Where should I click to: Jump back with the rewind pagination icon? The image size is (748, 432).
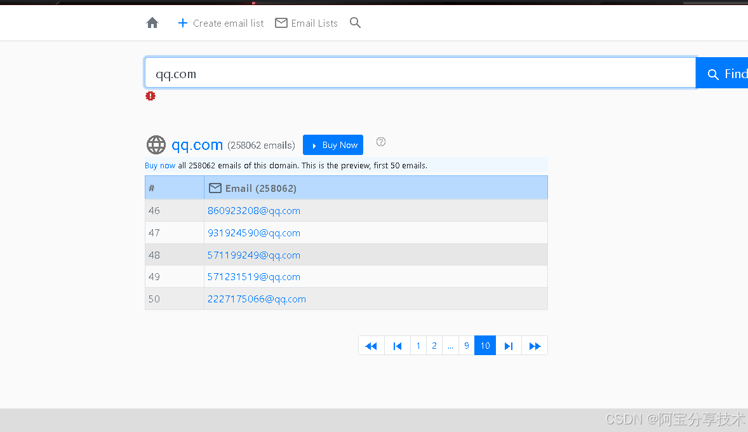(371, 346)
